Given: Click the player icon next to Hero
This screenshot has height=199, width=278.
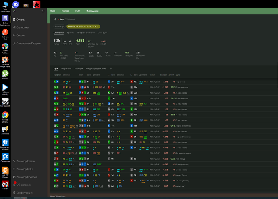Looking at the screenshot, I should [55, 20].
